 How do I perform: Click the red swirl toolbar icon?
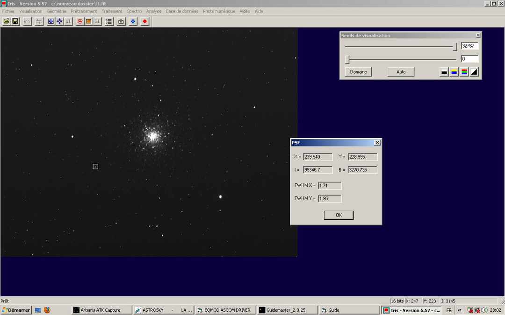79,21
